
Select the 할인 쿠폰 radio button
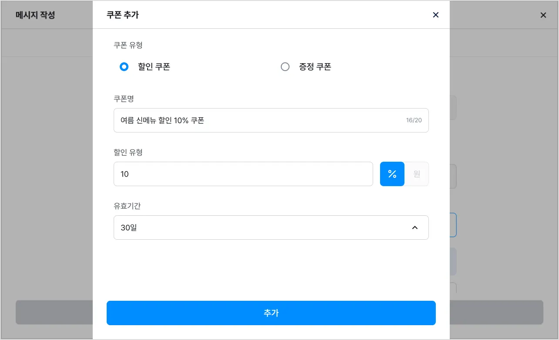pyautogui.click(x=124, y=67)
